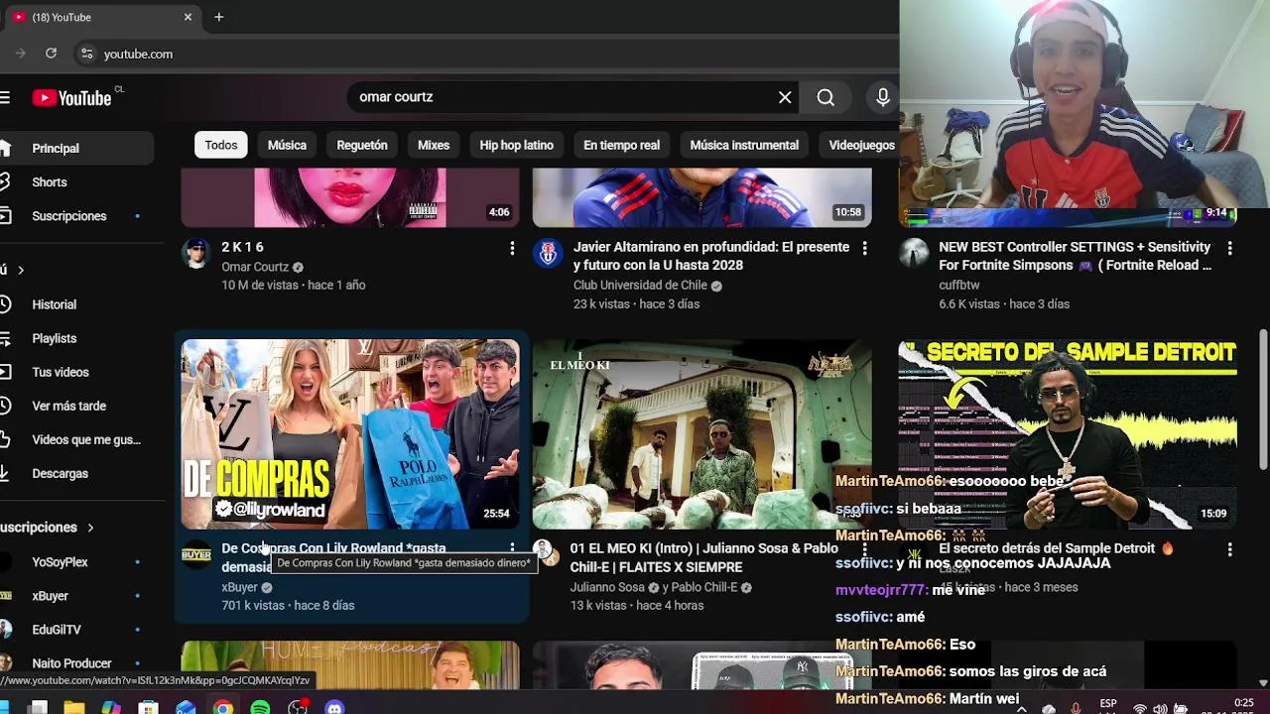Select the 'Videojuegos' filter chip
Screen dimensions: 1270x714
click(861, 145)
